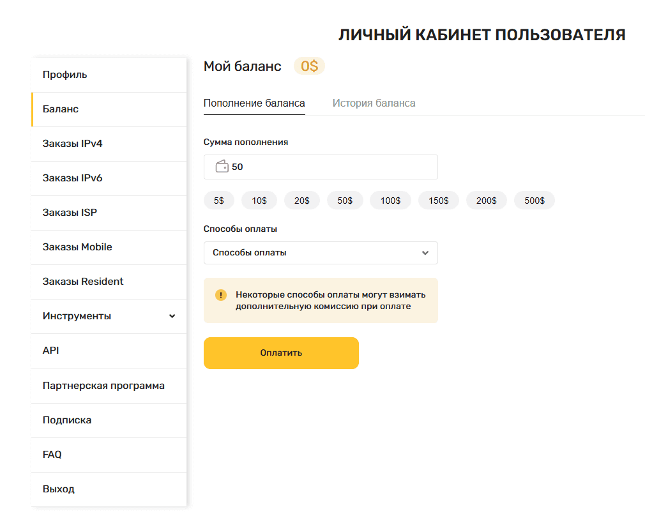Screen dimensions: 645x516
Task: Click the Способы оплаты label above dropdown
Action: point(240,229)
